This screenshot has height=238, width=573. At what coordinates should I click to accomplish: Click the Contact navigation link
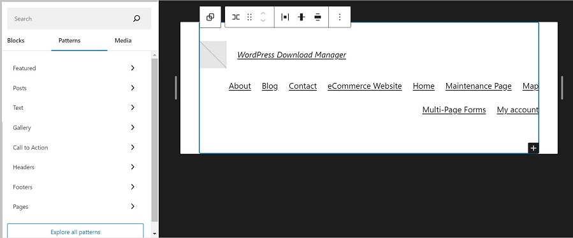click(x=303, y=86)
